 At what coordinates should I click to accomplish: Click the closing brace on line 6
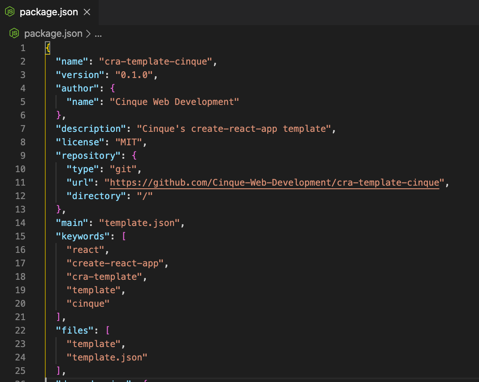[x=59, y=115]
